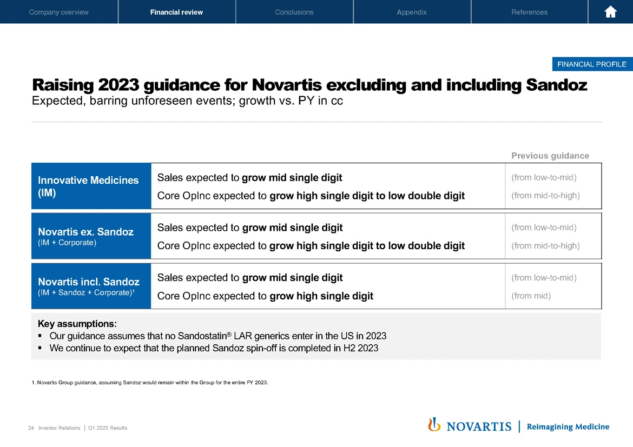Click the FINANCIAL PROFILE badge
Viewport: 633px width, 447px height.
click(592, 64)
